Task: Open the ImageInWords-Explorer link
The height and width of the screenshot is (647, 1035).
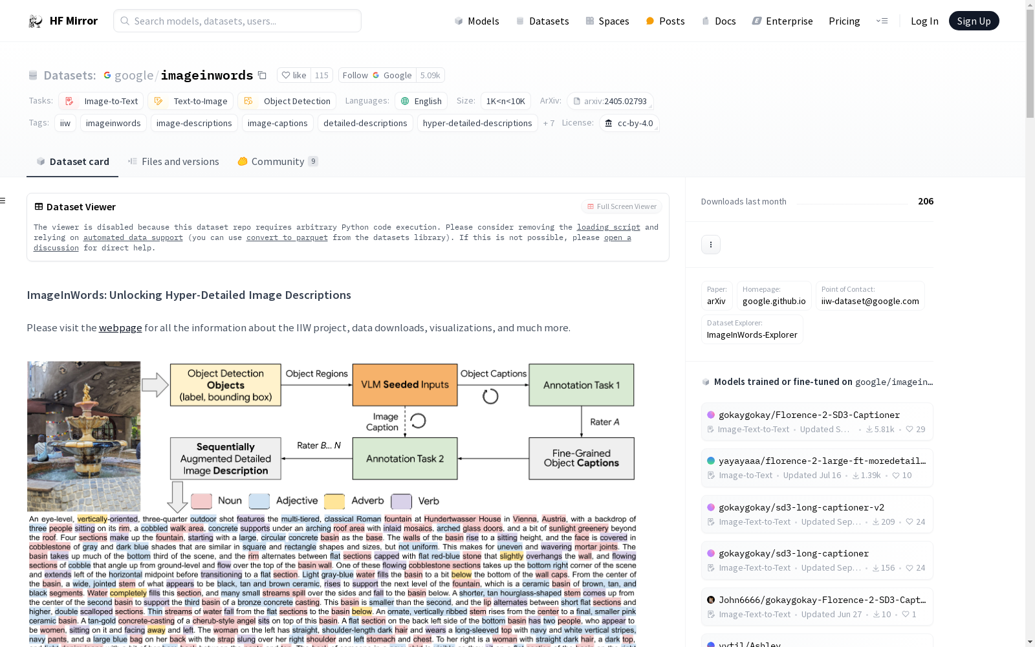Action: click(x=752, y=329)
